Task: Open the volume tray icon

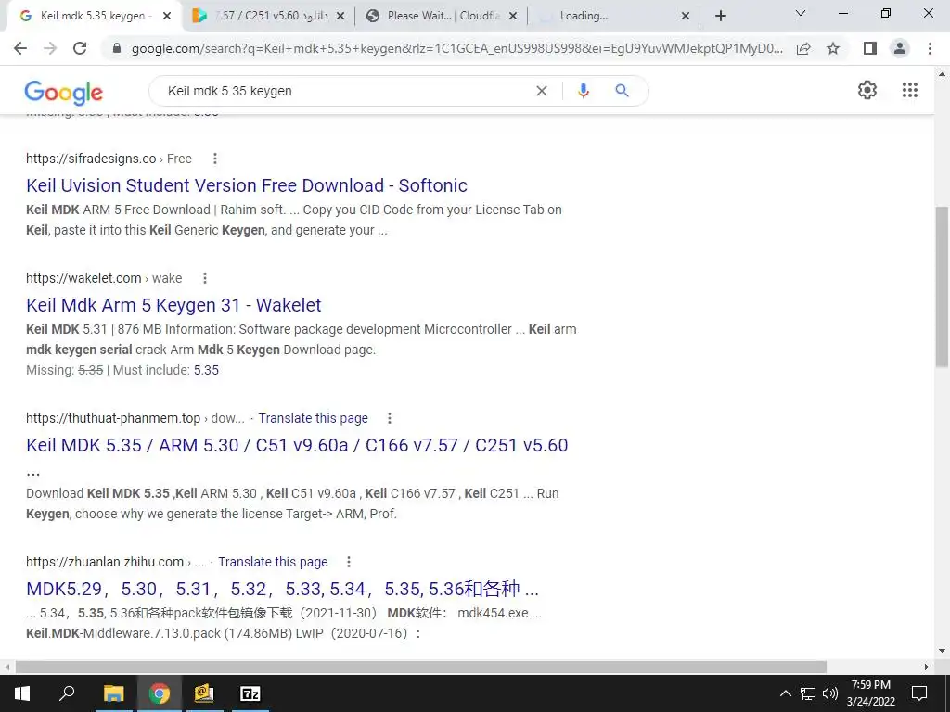Action: pyautogui.click(x=830, y=693)
